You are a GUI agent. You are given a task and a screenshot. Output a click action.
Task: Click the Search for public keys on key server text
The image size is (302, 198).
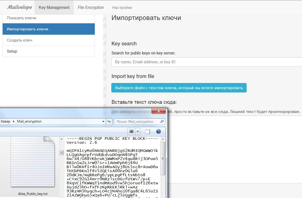[143, 53]
